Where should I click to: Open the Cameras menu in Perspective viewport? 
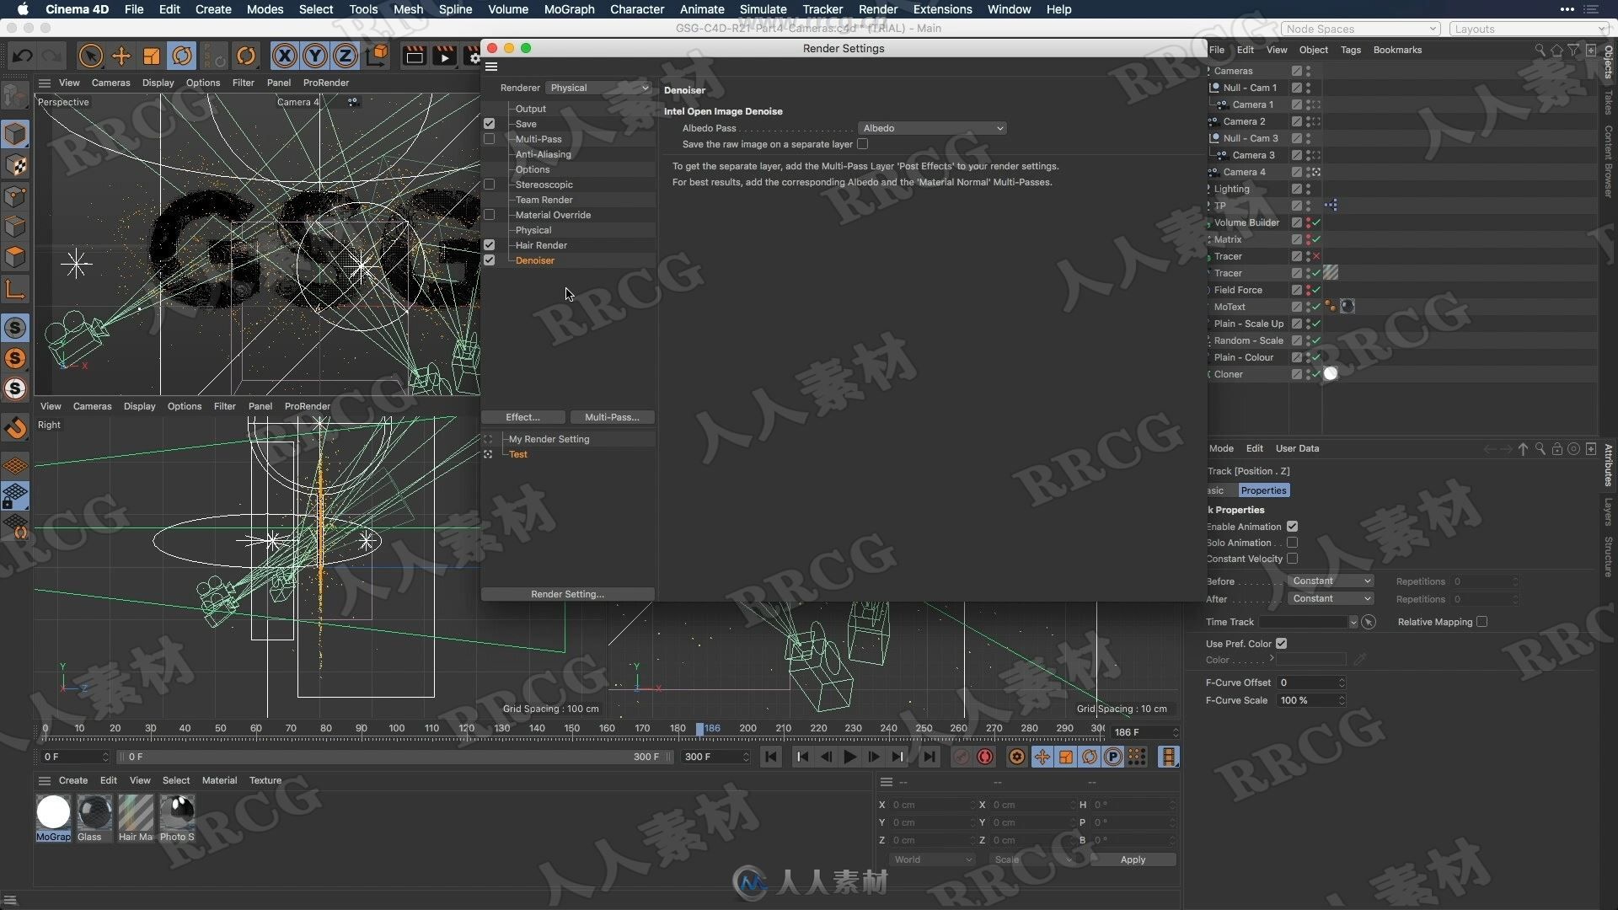coord(110,83)
